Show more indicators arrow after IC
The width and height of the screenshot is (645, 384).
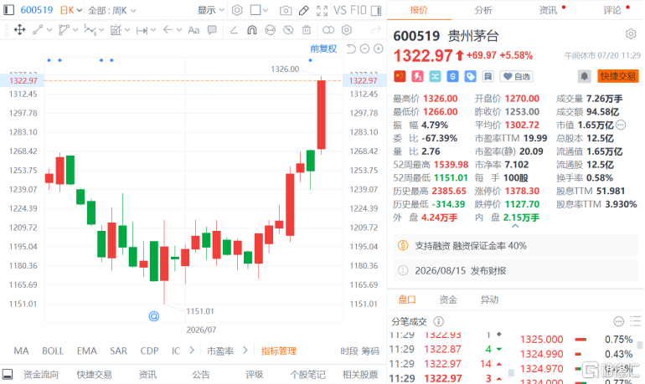coord(192,351)
